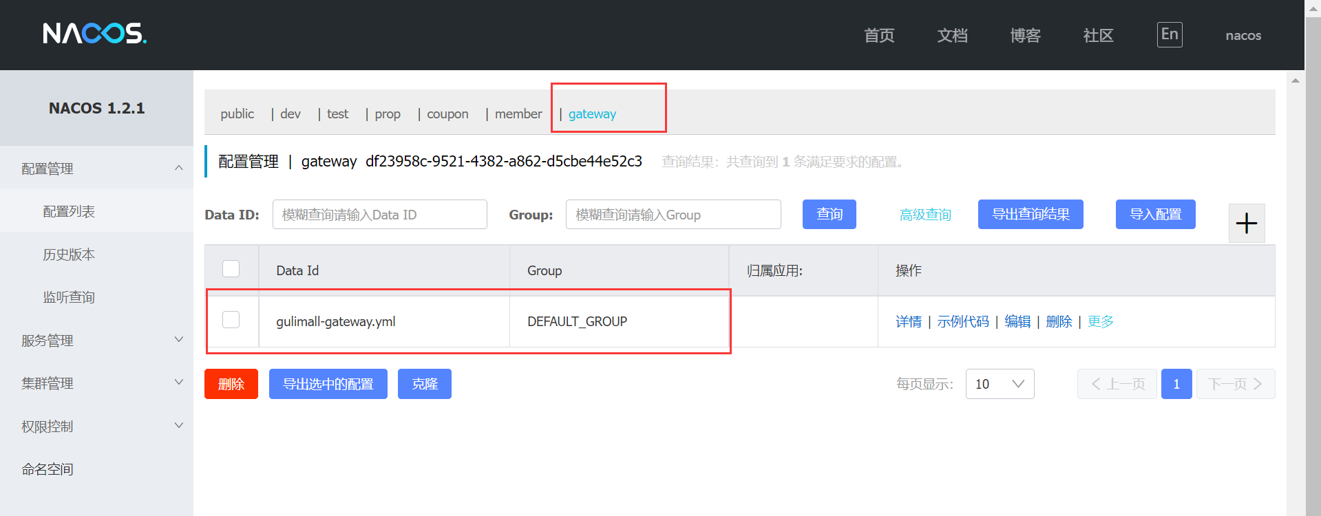The image size is (1321, 516).
Task: Expand the 服务管理 menu section
Action: point(96,340)
